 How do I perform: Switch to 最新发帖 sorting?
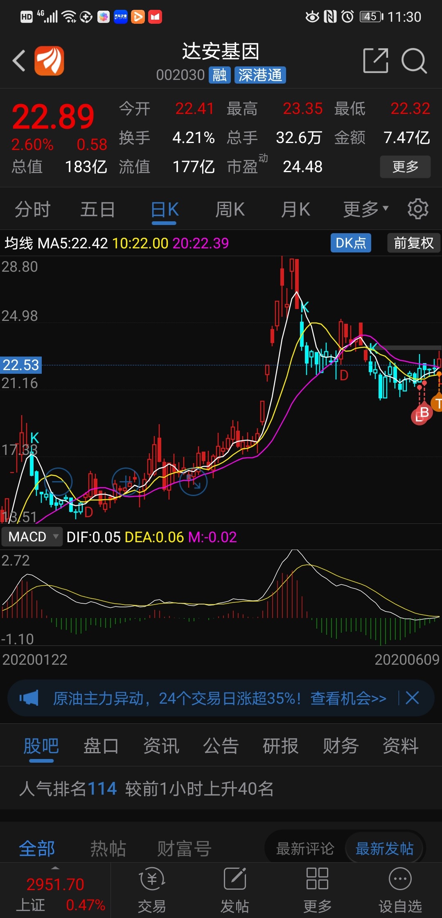tap(384, 848)
